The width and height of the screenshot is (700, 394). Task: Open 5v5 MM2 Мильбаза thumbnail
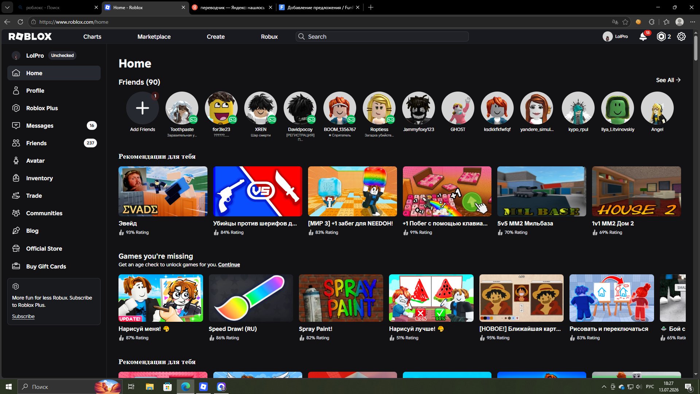(x=542, y=192)
